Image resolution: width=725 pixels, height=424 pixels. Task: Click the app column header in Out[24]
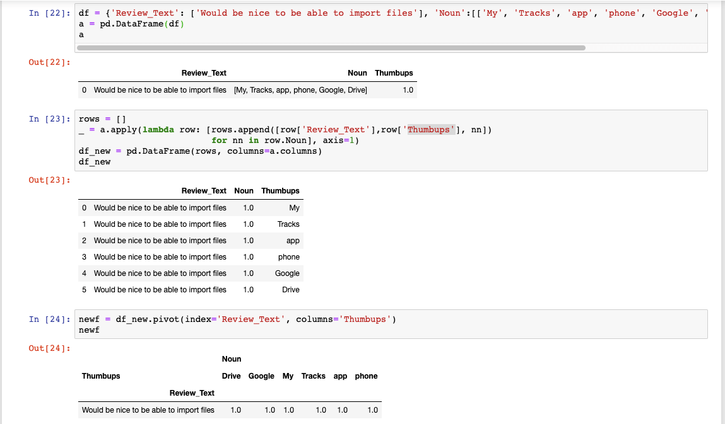340,376
